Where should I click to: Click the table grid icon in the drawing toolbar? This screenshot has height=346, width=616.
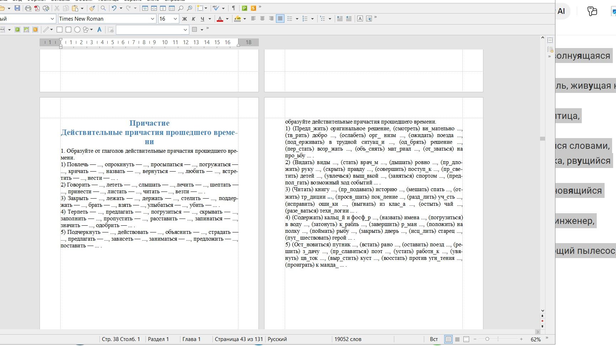tap(195, 30)
